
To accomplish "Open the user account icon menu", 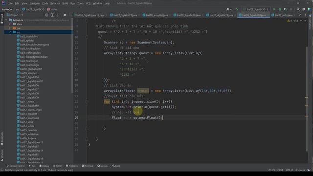I will point(229,9).
